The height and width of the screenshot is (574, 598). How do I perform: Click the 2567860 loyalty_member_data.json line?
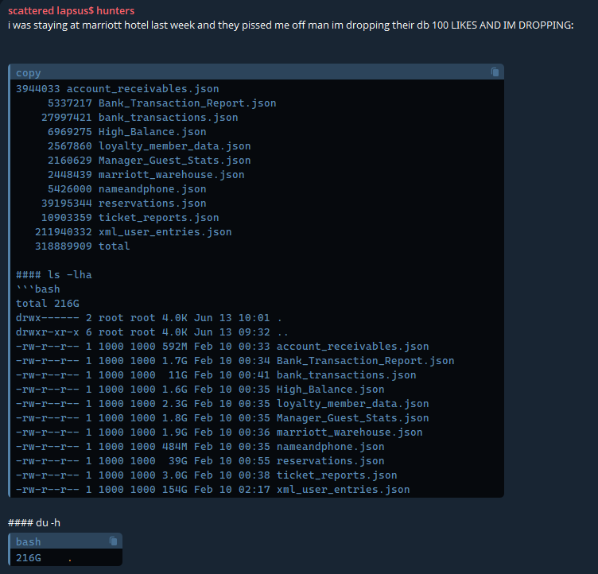click(149, 146)
